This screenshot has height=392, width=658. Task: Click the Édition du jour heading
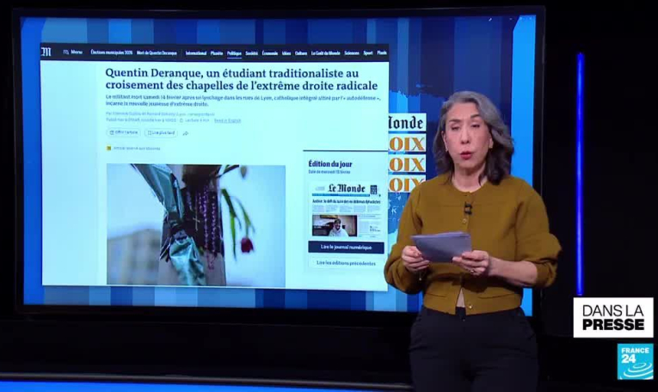(330, 164)
